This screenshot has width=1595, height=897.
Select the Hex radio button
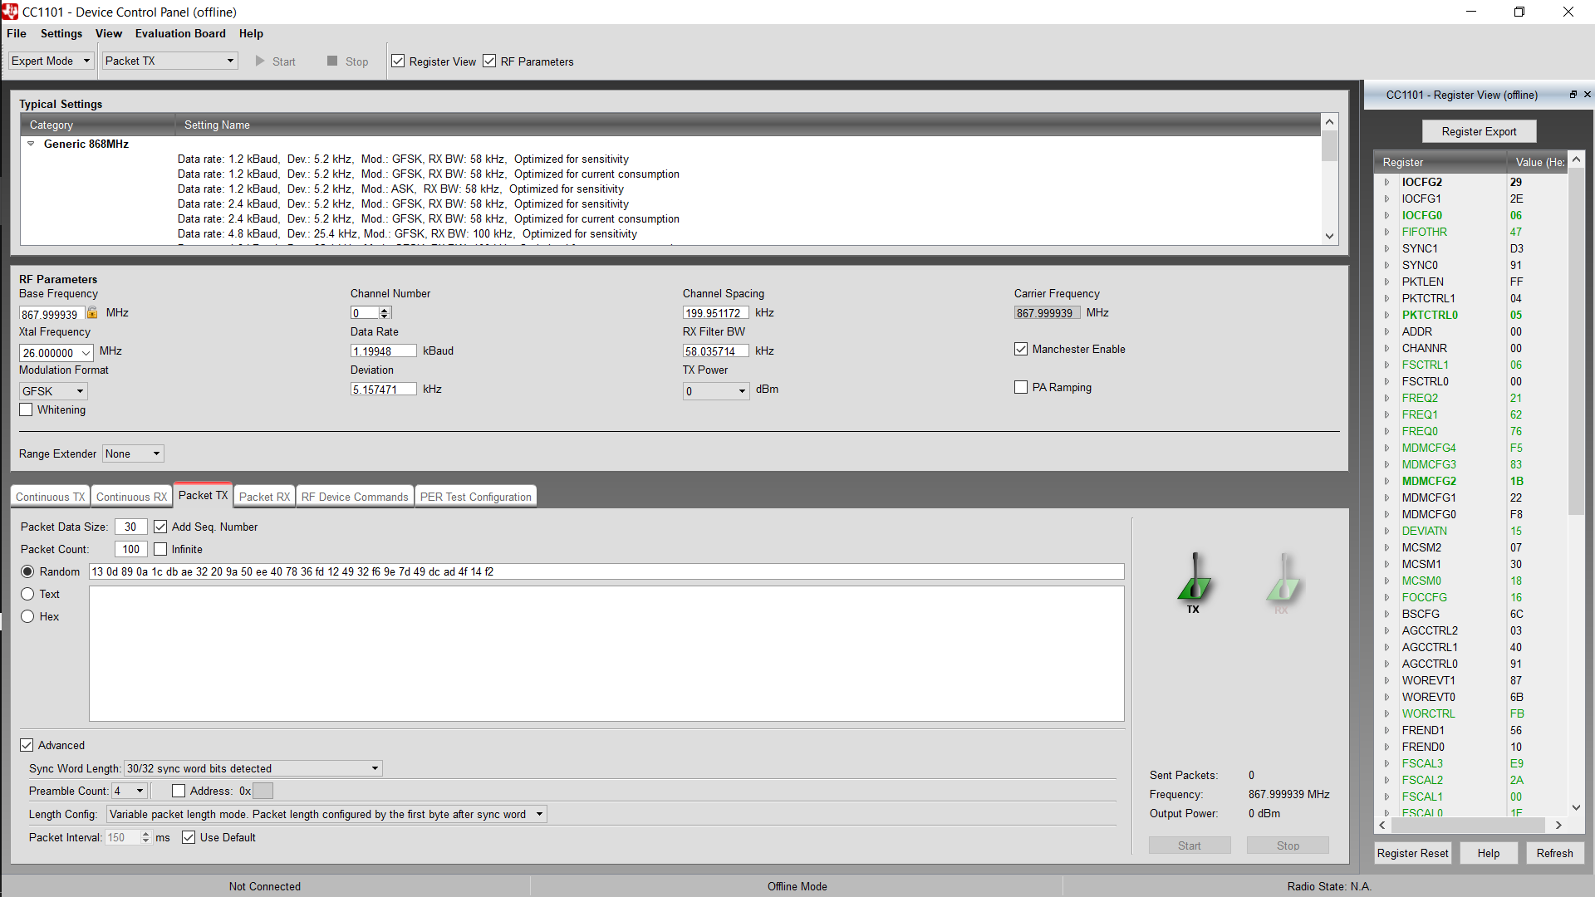[27, 616]
